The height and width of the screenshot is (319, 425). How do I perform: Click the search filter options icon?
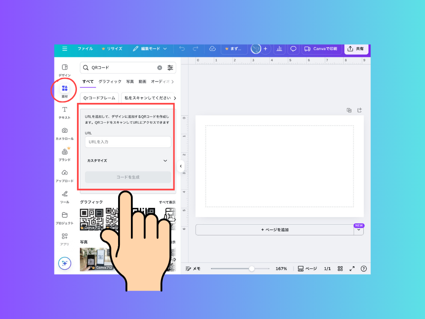tap(170, 68)
